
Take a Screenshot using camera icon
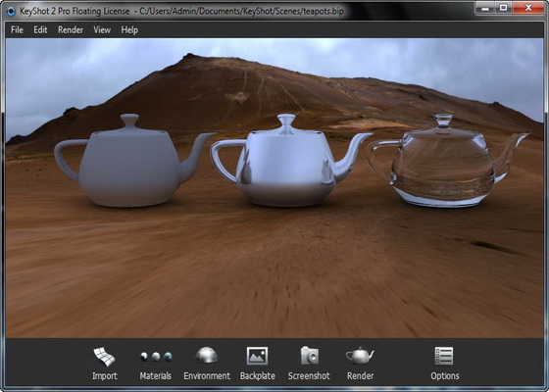pyautogui.click(x=310, y=356)
